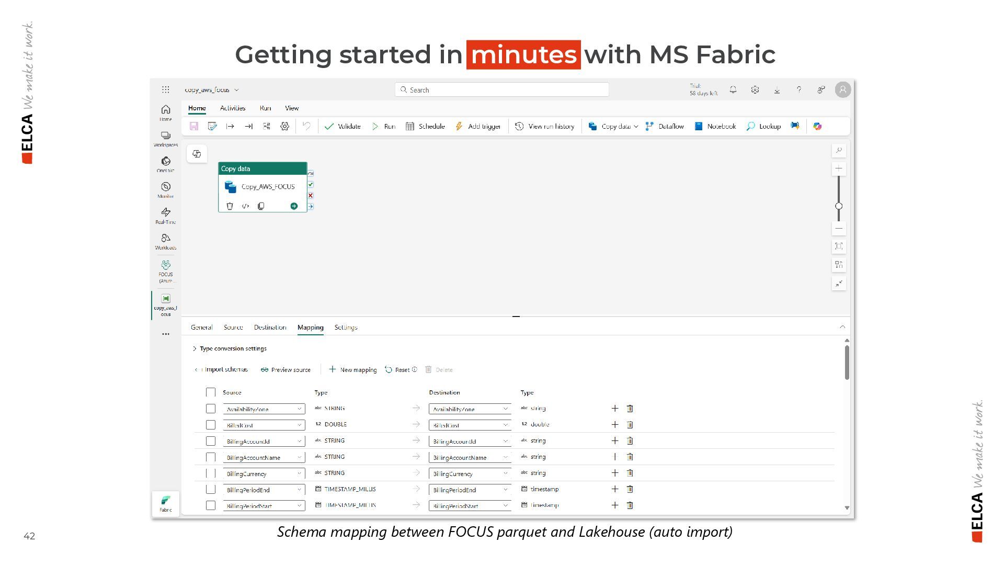Image resolution: width=1004 pixels, height=565 pixels.
Task: Delete the Copy_AWS_FOCUS activity with the trash icon
Action: 230,206
